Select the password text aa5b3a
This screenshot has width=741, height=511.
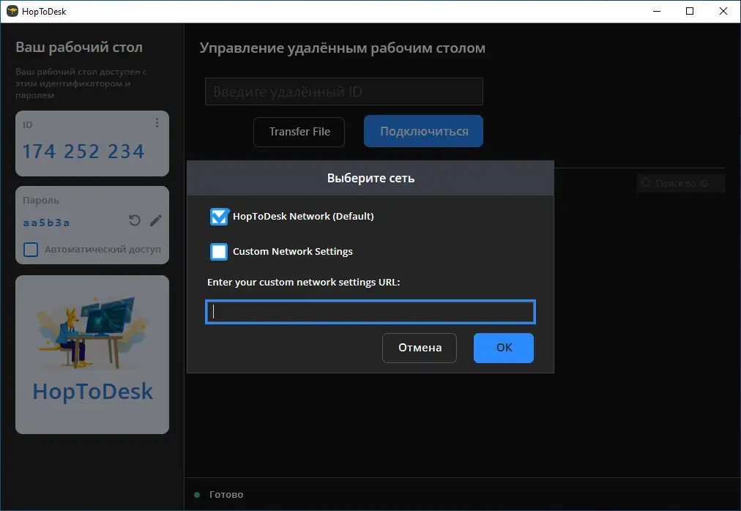[x=46, y=223]
